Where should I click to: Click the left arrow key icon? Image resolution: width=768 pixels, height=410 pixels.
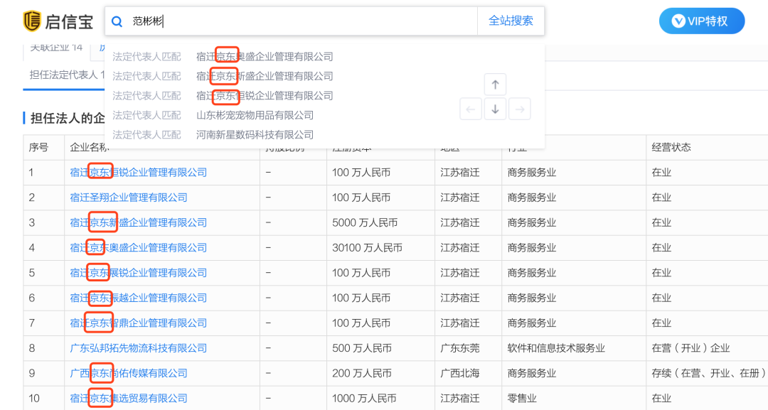click(471, 109)
